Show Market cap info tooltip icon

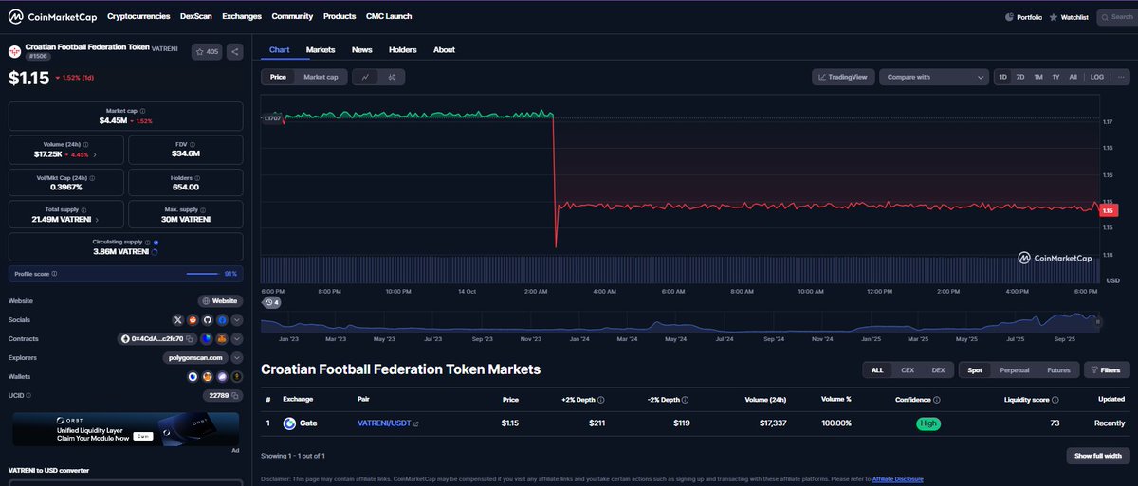click(x=143, y=111)
